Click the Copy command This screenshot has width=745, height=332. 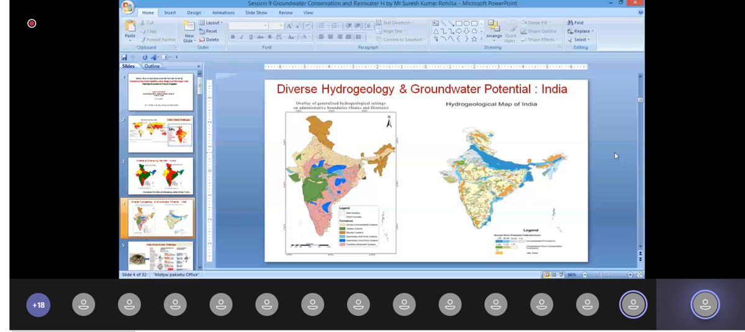(x=148, y=31)
